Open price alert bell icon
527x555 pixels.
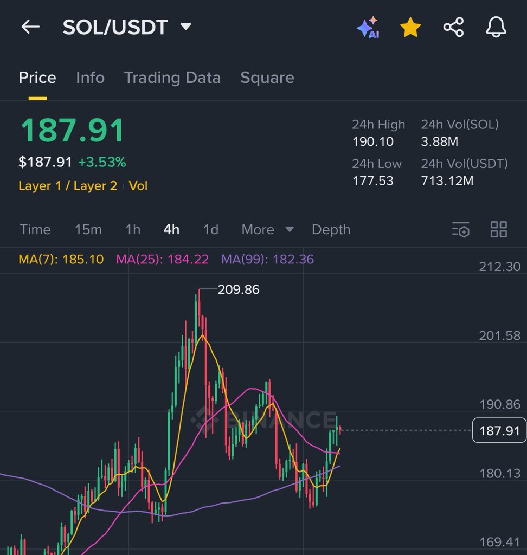pos(496,27)
